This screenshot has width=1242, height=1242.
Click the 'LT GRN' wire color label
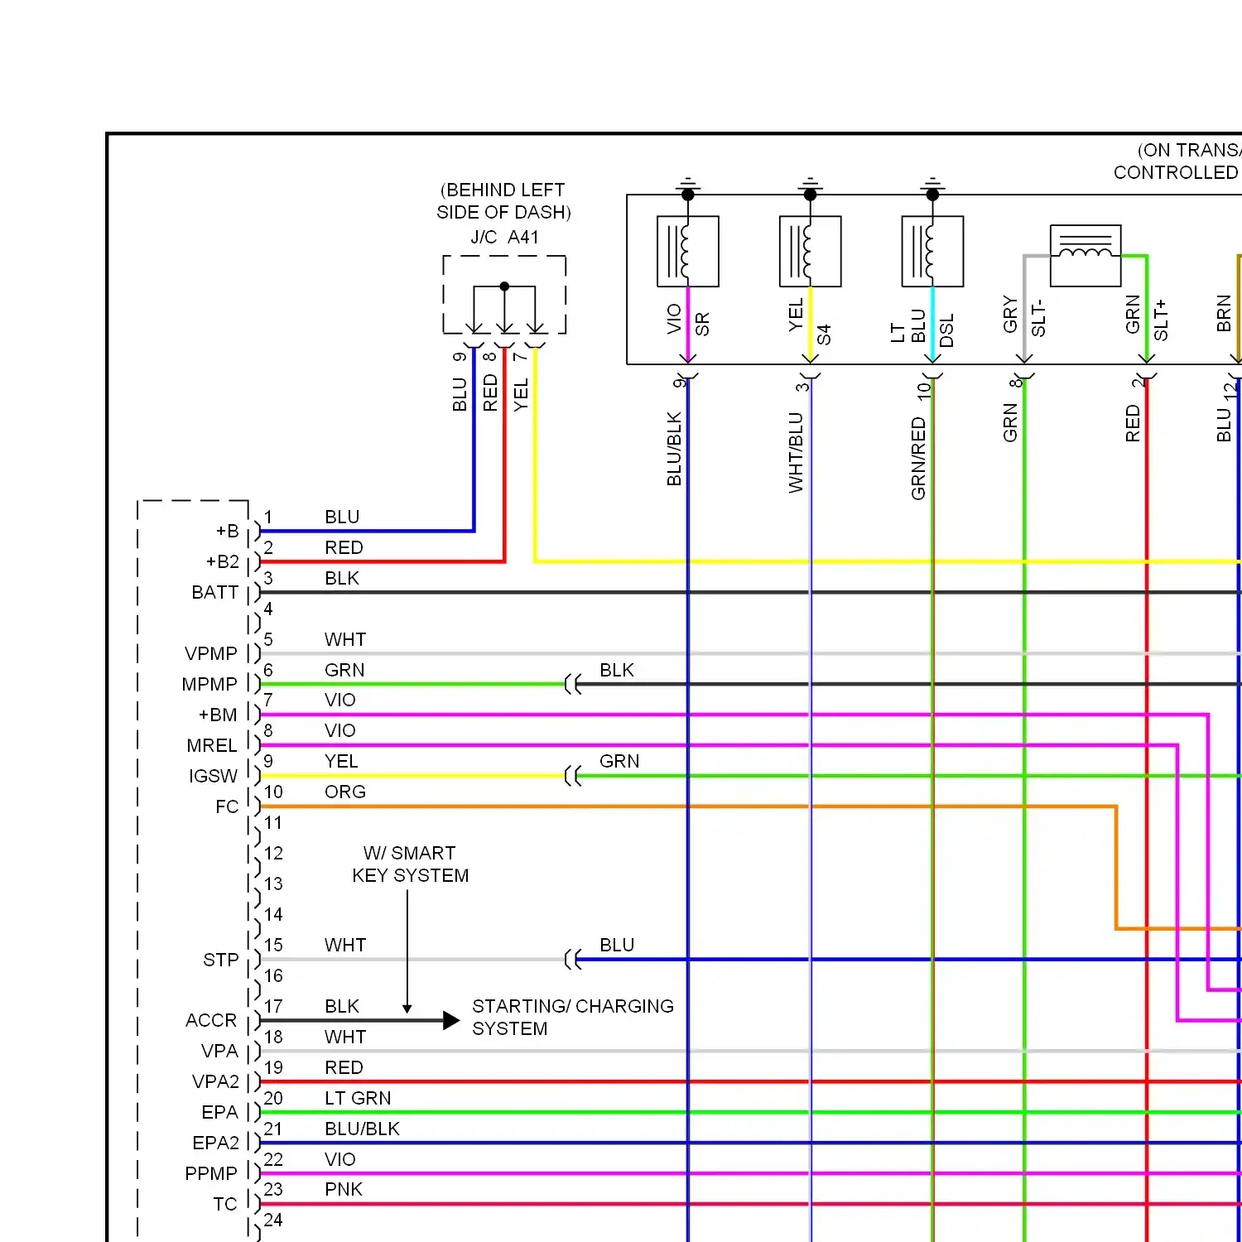point(358,1099)
